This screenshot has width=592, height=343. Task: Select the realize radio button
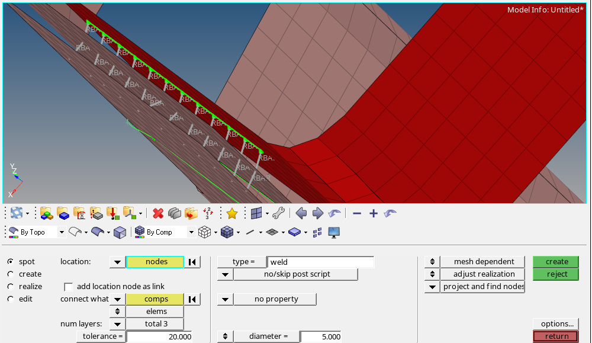coord(10,286)
